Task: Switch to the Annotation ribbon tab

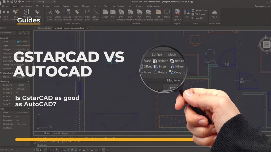Action: (x=26, y=6)
